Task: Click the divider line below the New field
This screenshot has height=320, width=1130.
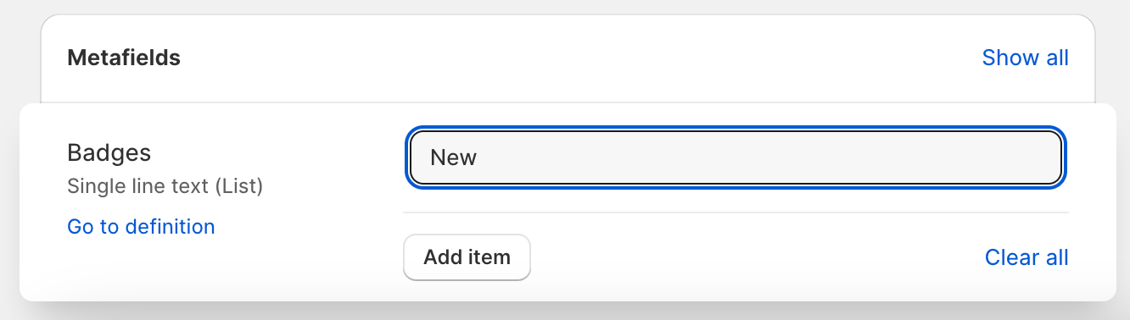Action: pos(736,212)
